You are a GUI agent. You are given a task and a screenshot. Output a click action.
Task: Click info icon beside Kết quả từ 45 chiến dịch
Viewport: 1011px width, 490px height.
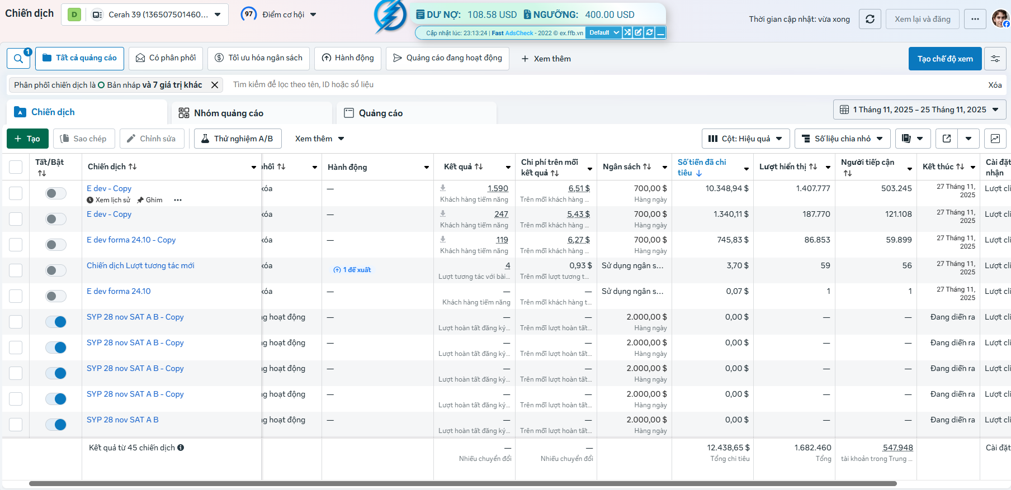point(181,448)
